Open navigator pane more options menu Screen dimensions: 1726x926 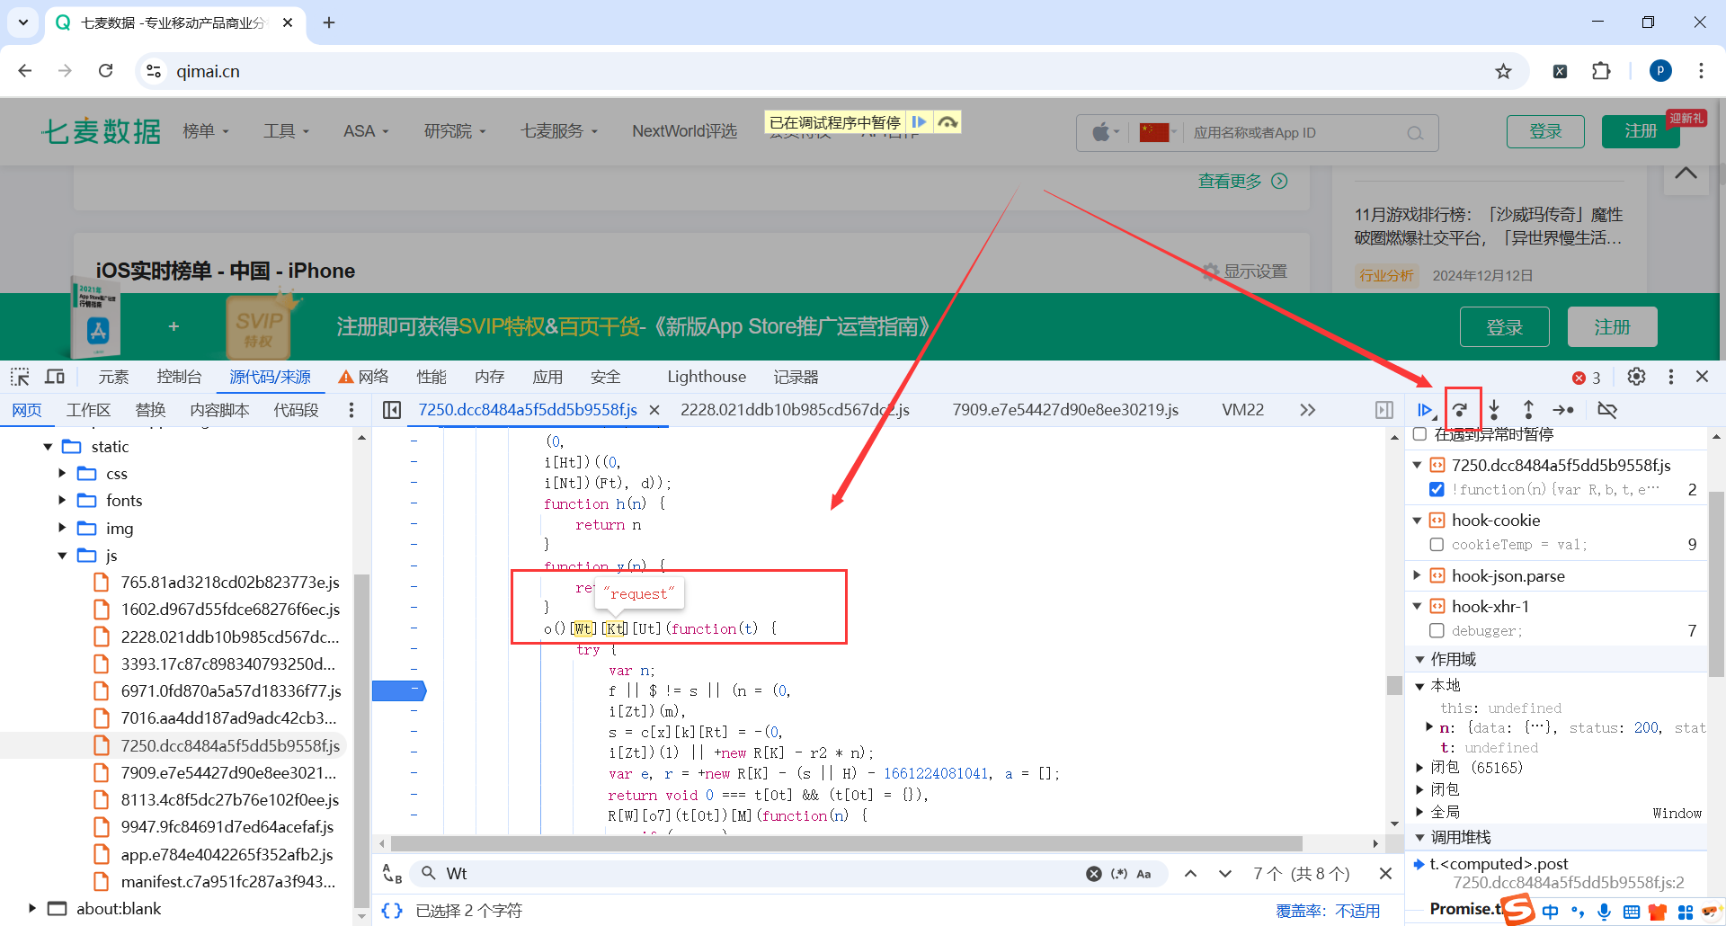(351, 410)
